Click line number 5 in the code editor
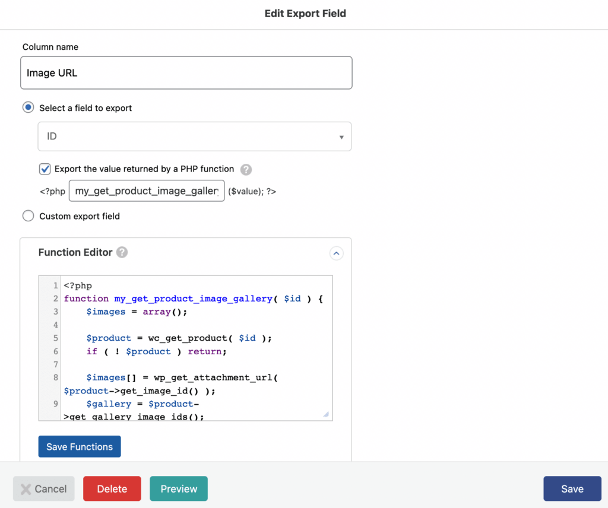Image resolution: width=608 pixels, height=508 pixels. (55, 338)
